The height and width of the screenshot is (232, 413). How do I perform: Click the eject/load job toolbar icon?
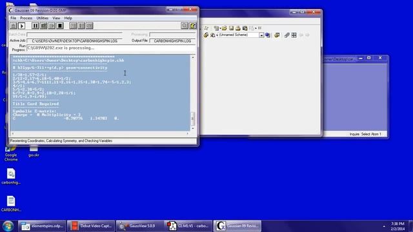coord(14,26)
